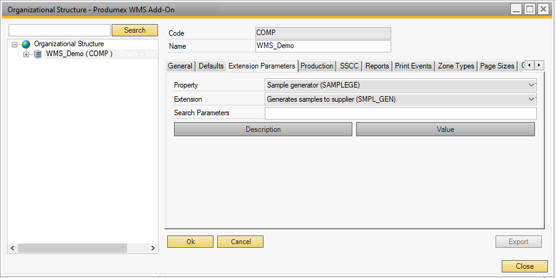Confirm changes with the Ok button
Image resolution: width=556 pixels, height=278 pixels.
tap(190, 242)
